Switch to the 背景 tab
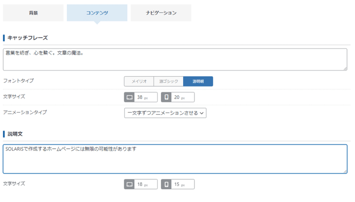Viewport: 355px width, 202px height. [x=33, y=13]
